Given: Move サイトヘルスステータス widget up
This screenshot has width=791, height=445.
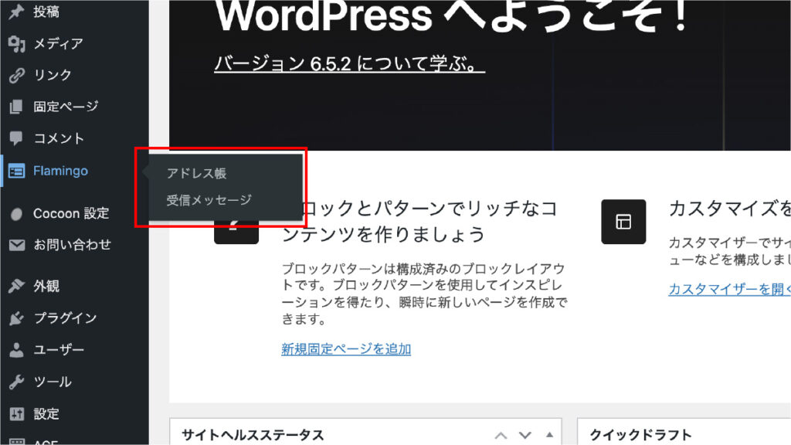Looking at the screenshot, I should [x=501, y=435].
